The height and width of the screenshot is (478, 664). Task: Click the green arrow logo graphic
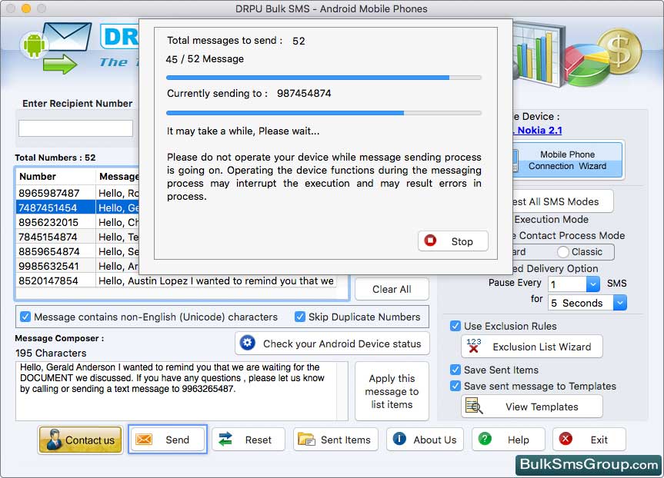click(x=60, y=64)
